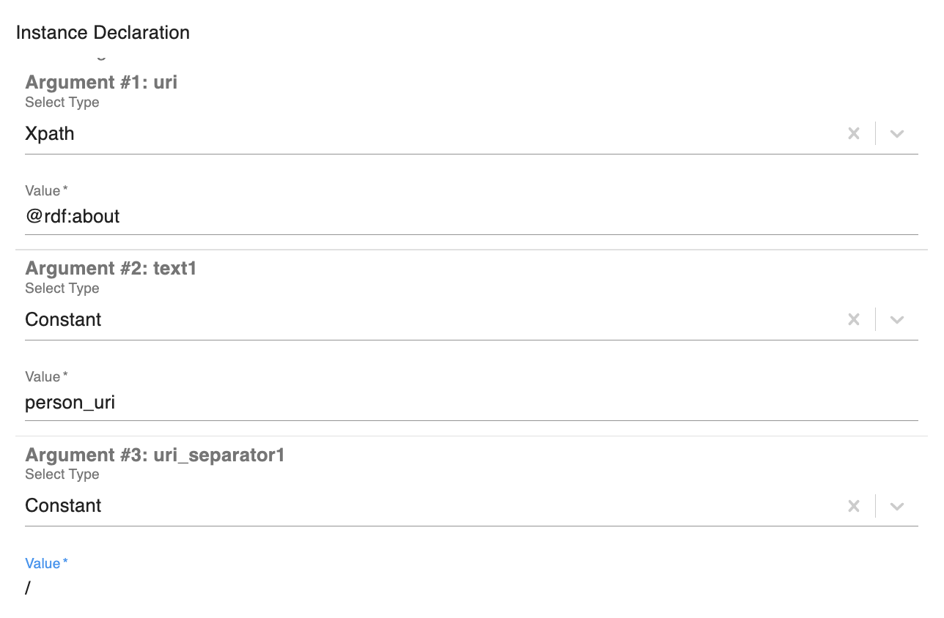944x618 pixels.
Task: Click the 'Argument #2: text1' heading
Action: click(111, 269)
